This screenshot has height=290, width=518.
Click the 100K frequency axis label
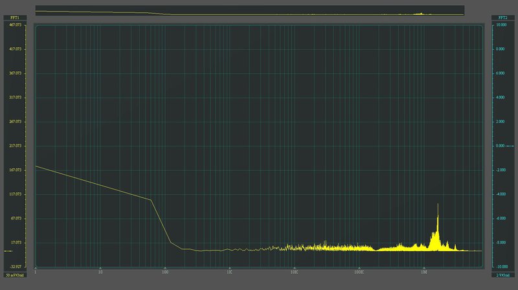359,272
